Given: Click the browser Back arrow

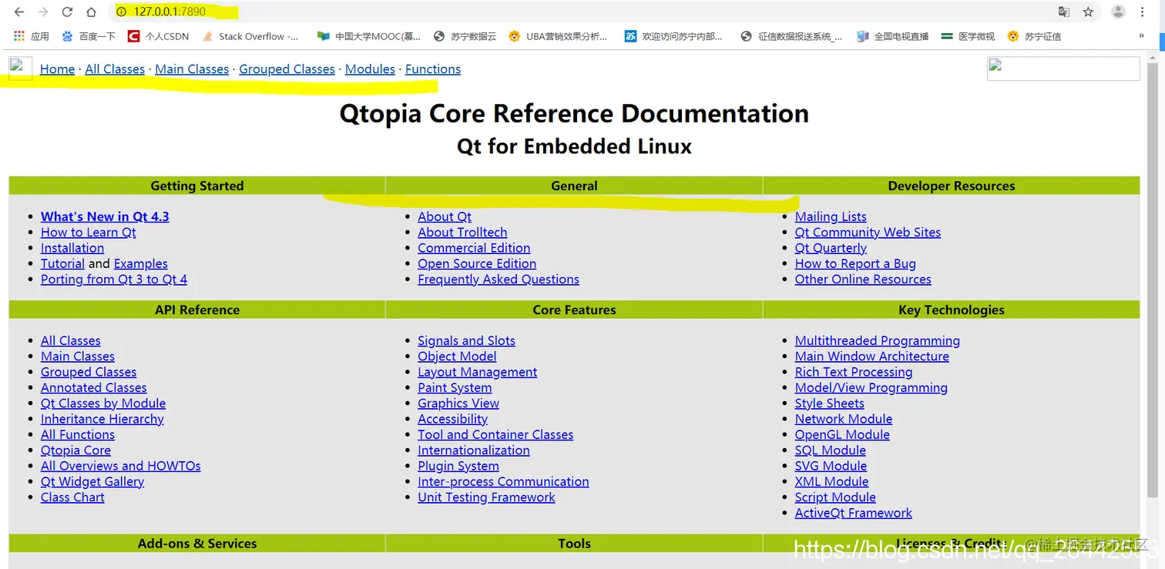Looking at the screenshot, I should 19,12.
